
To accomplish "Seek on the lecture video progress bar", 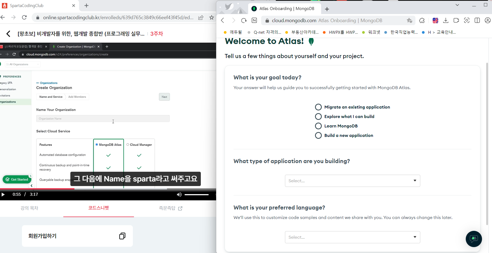I will point(108,189).
